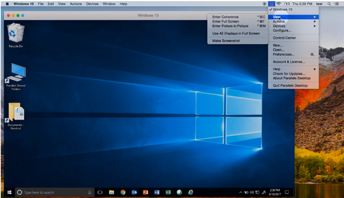Image resolution: width=344 pixels, height=198 pixels.
Task: Launch Word from the taskbar
Action: pyautogui.click(x=157, y=192)
